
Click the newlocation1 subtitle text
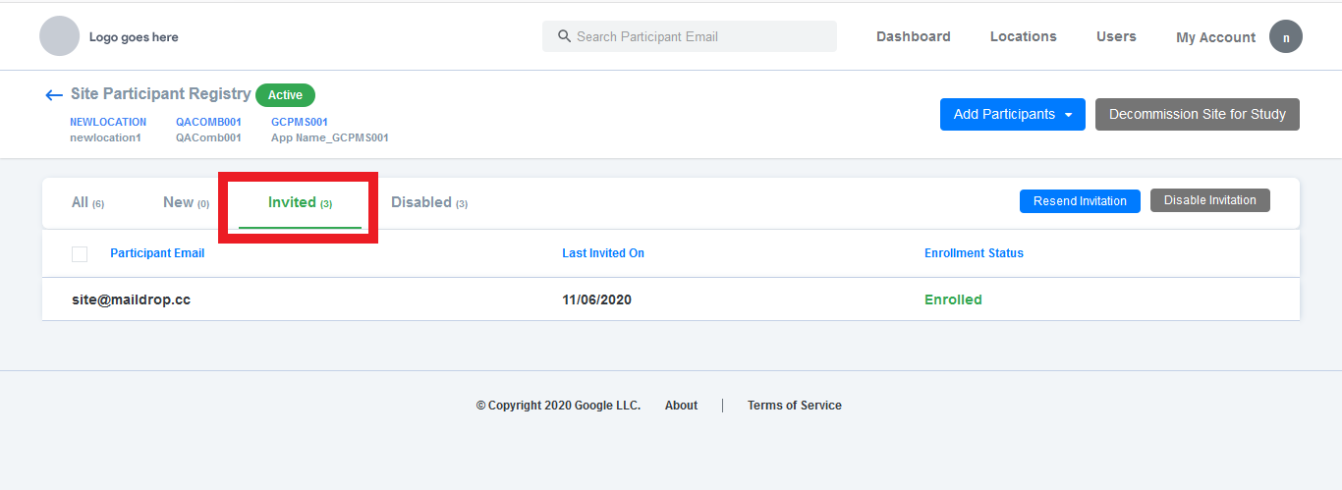tap(105, 137)
